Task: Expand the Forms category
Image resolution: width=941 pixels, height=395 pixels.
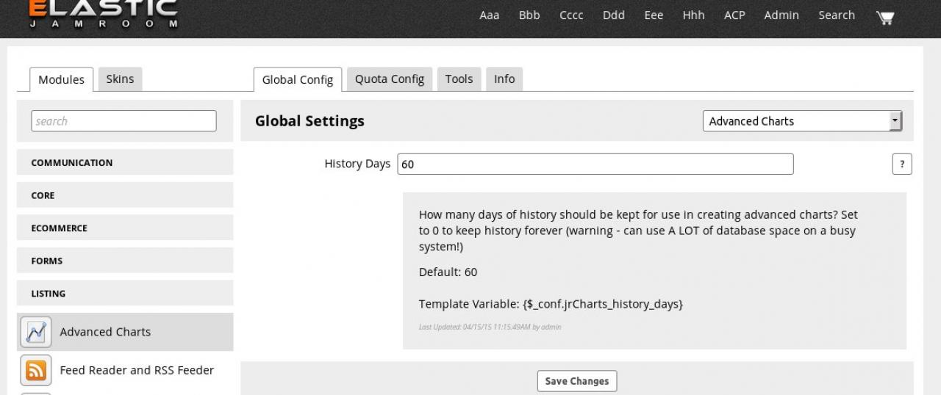Action: click(x=124, y=261)
